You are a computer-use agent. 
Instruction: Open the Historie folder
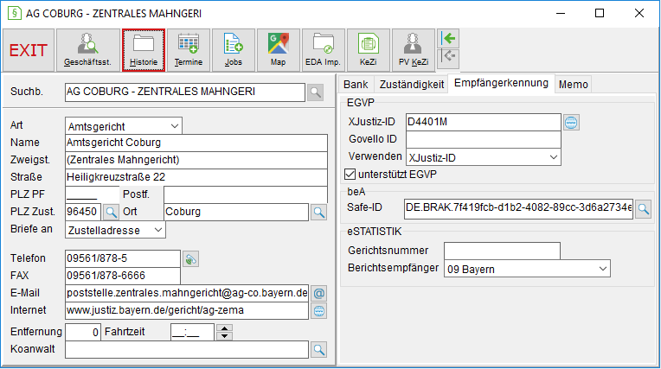point(144,50)
